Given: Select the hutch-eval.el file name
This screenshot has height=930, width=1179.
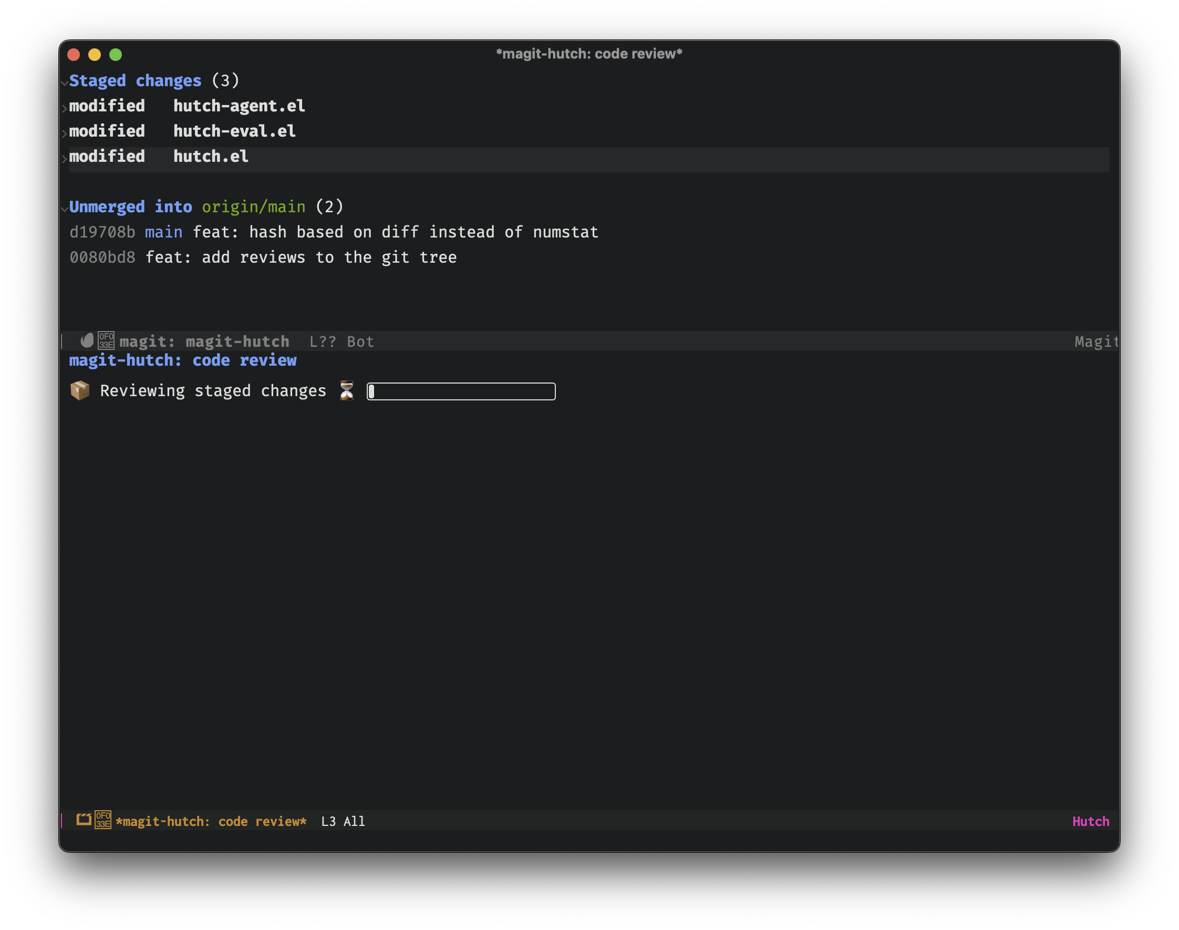Looking at the screenshot, I should coord(235,131).
